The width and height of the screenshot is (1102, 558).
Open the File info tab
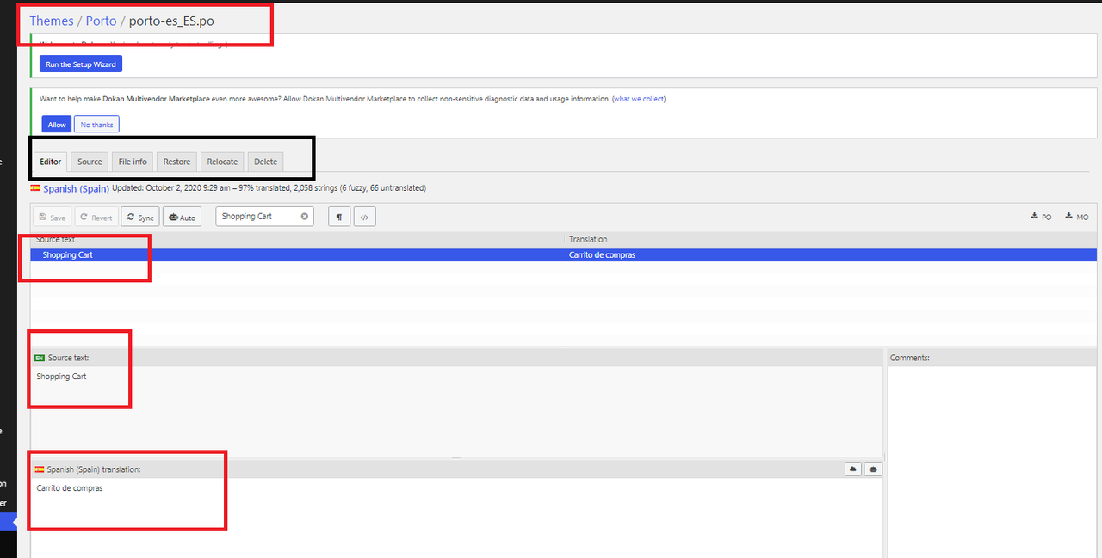133,162
